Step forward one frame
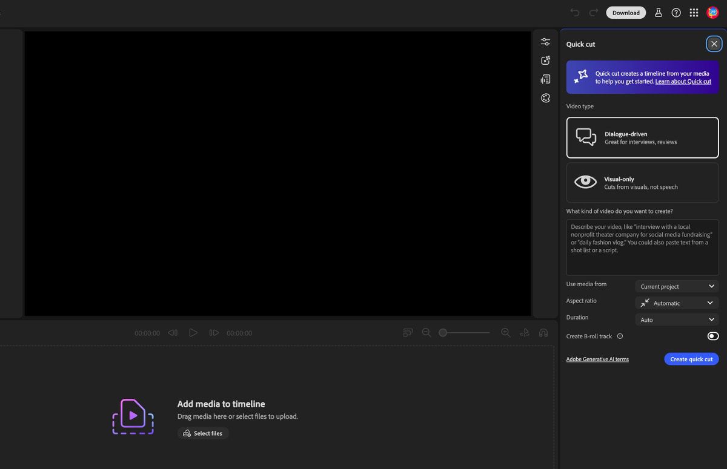The width and height of the screenshot is (727, 469). (214, 333)
